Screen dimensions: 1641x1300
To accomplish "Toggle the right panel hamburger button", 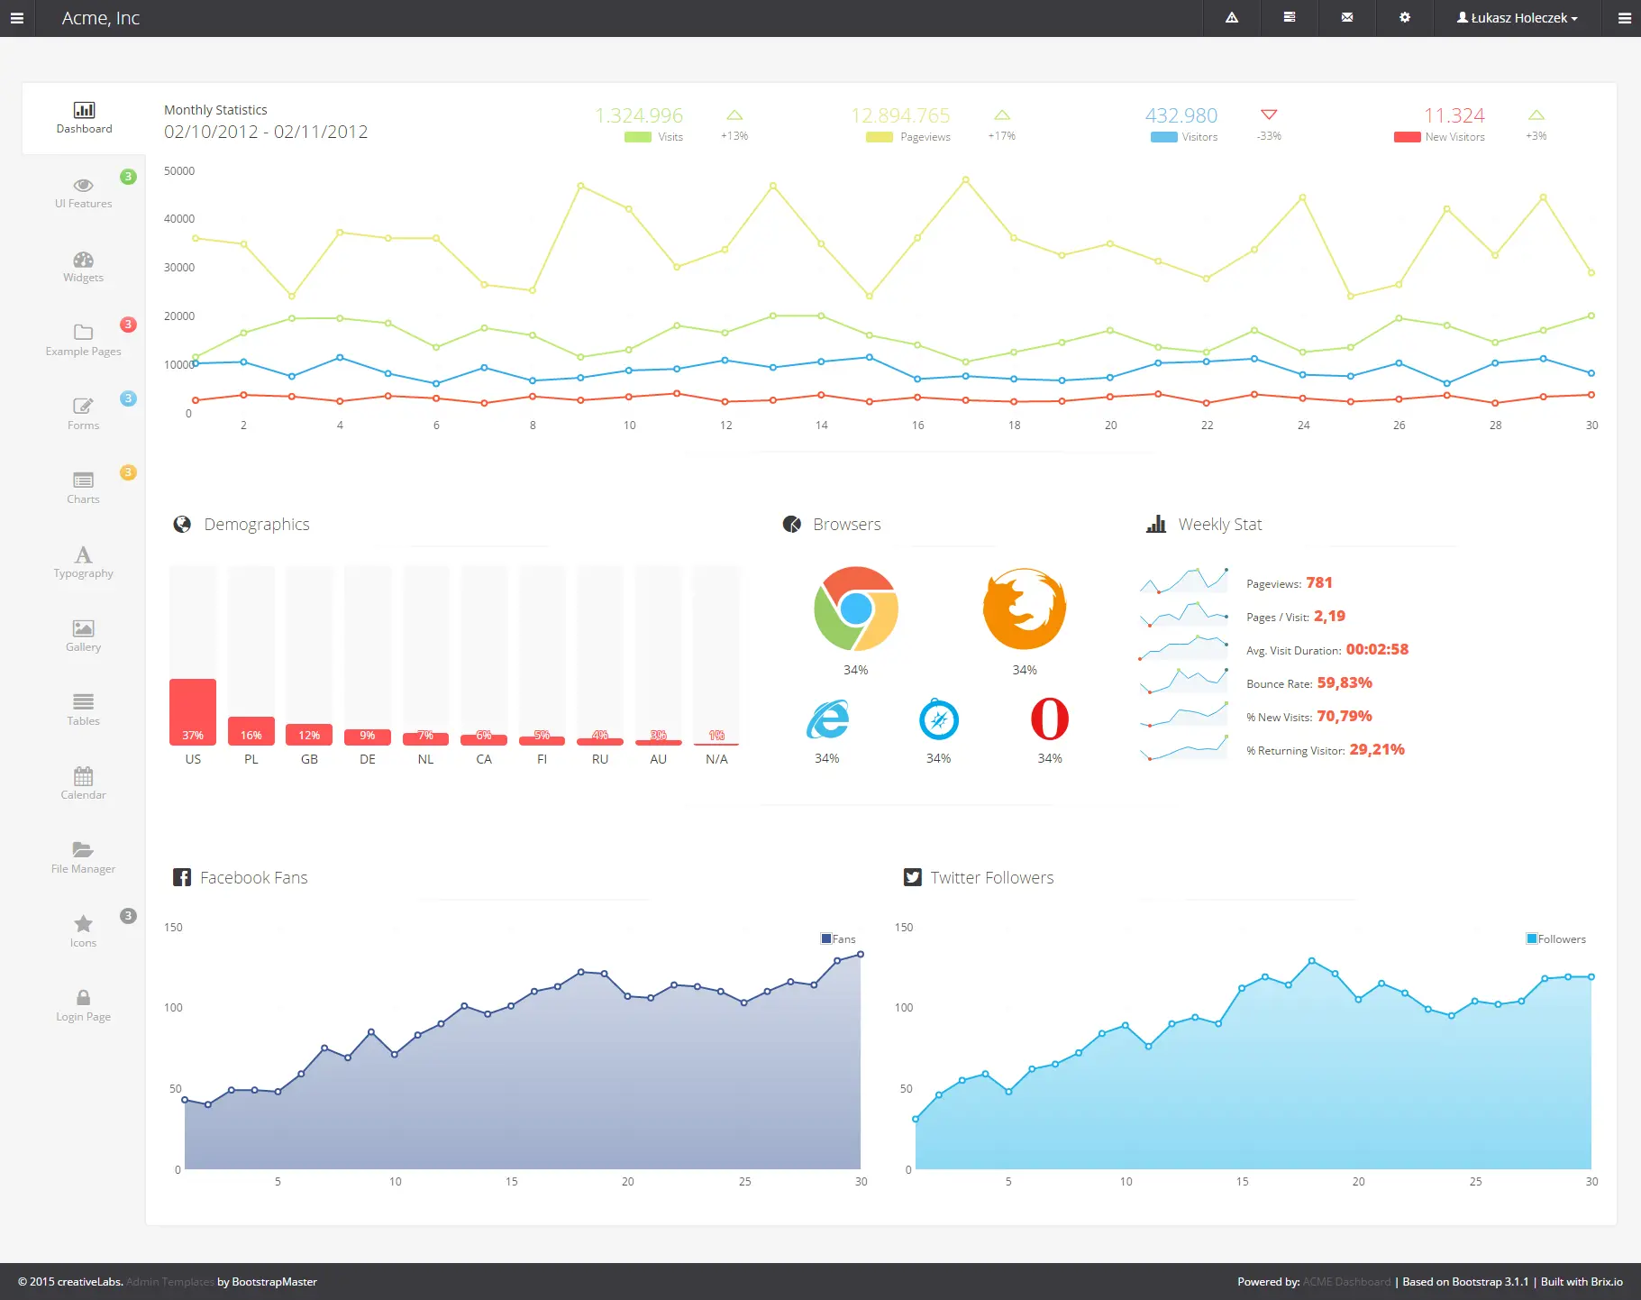I will (x=1624, y=18).
